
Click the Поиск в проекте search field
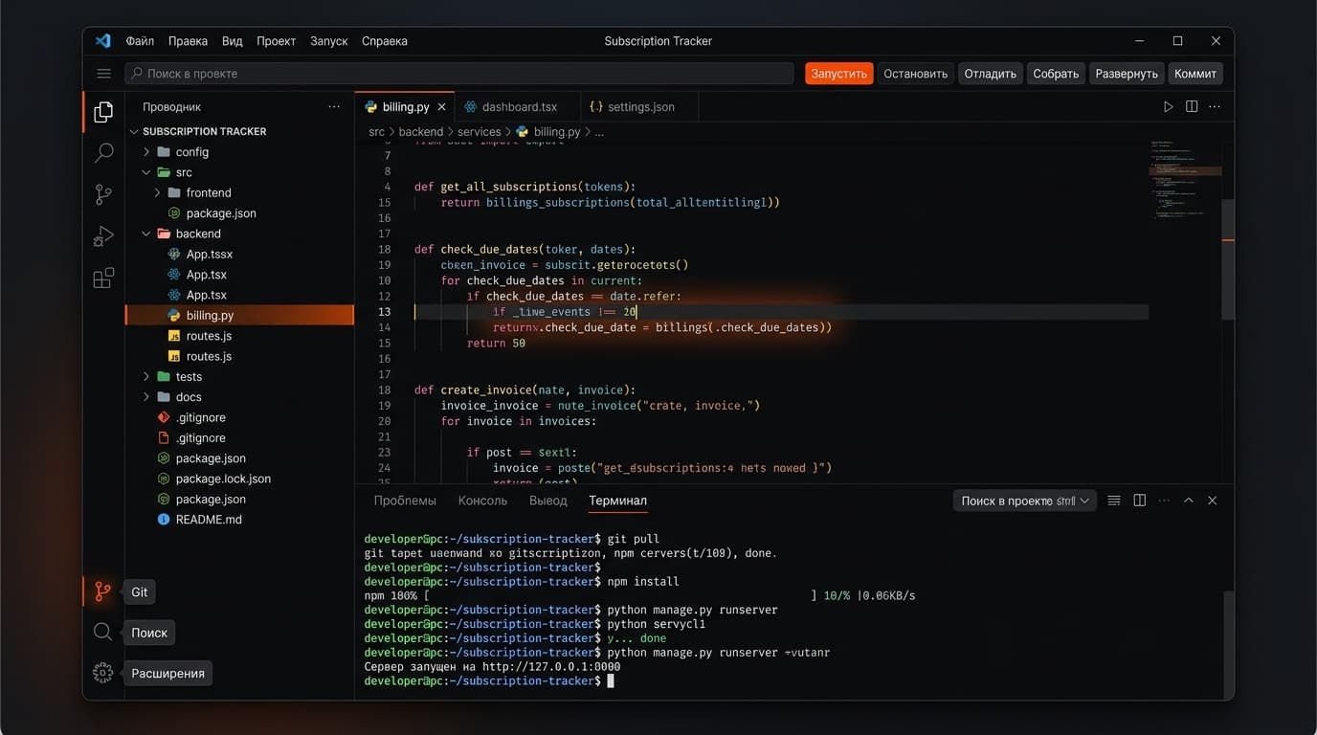459,74
